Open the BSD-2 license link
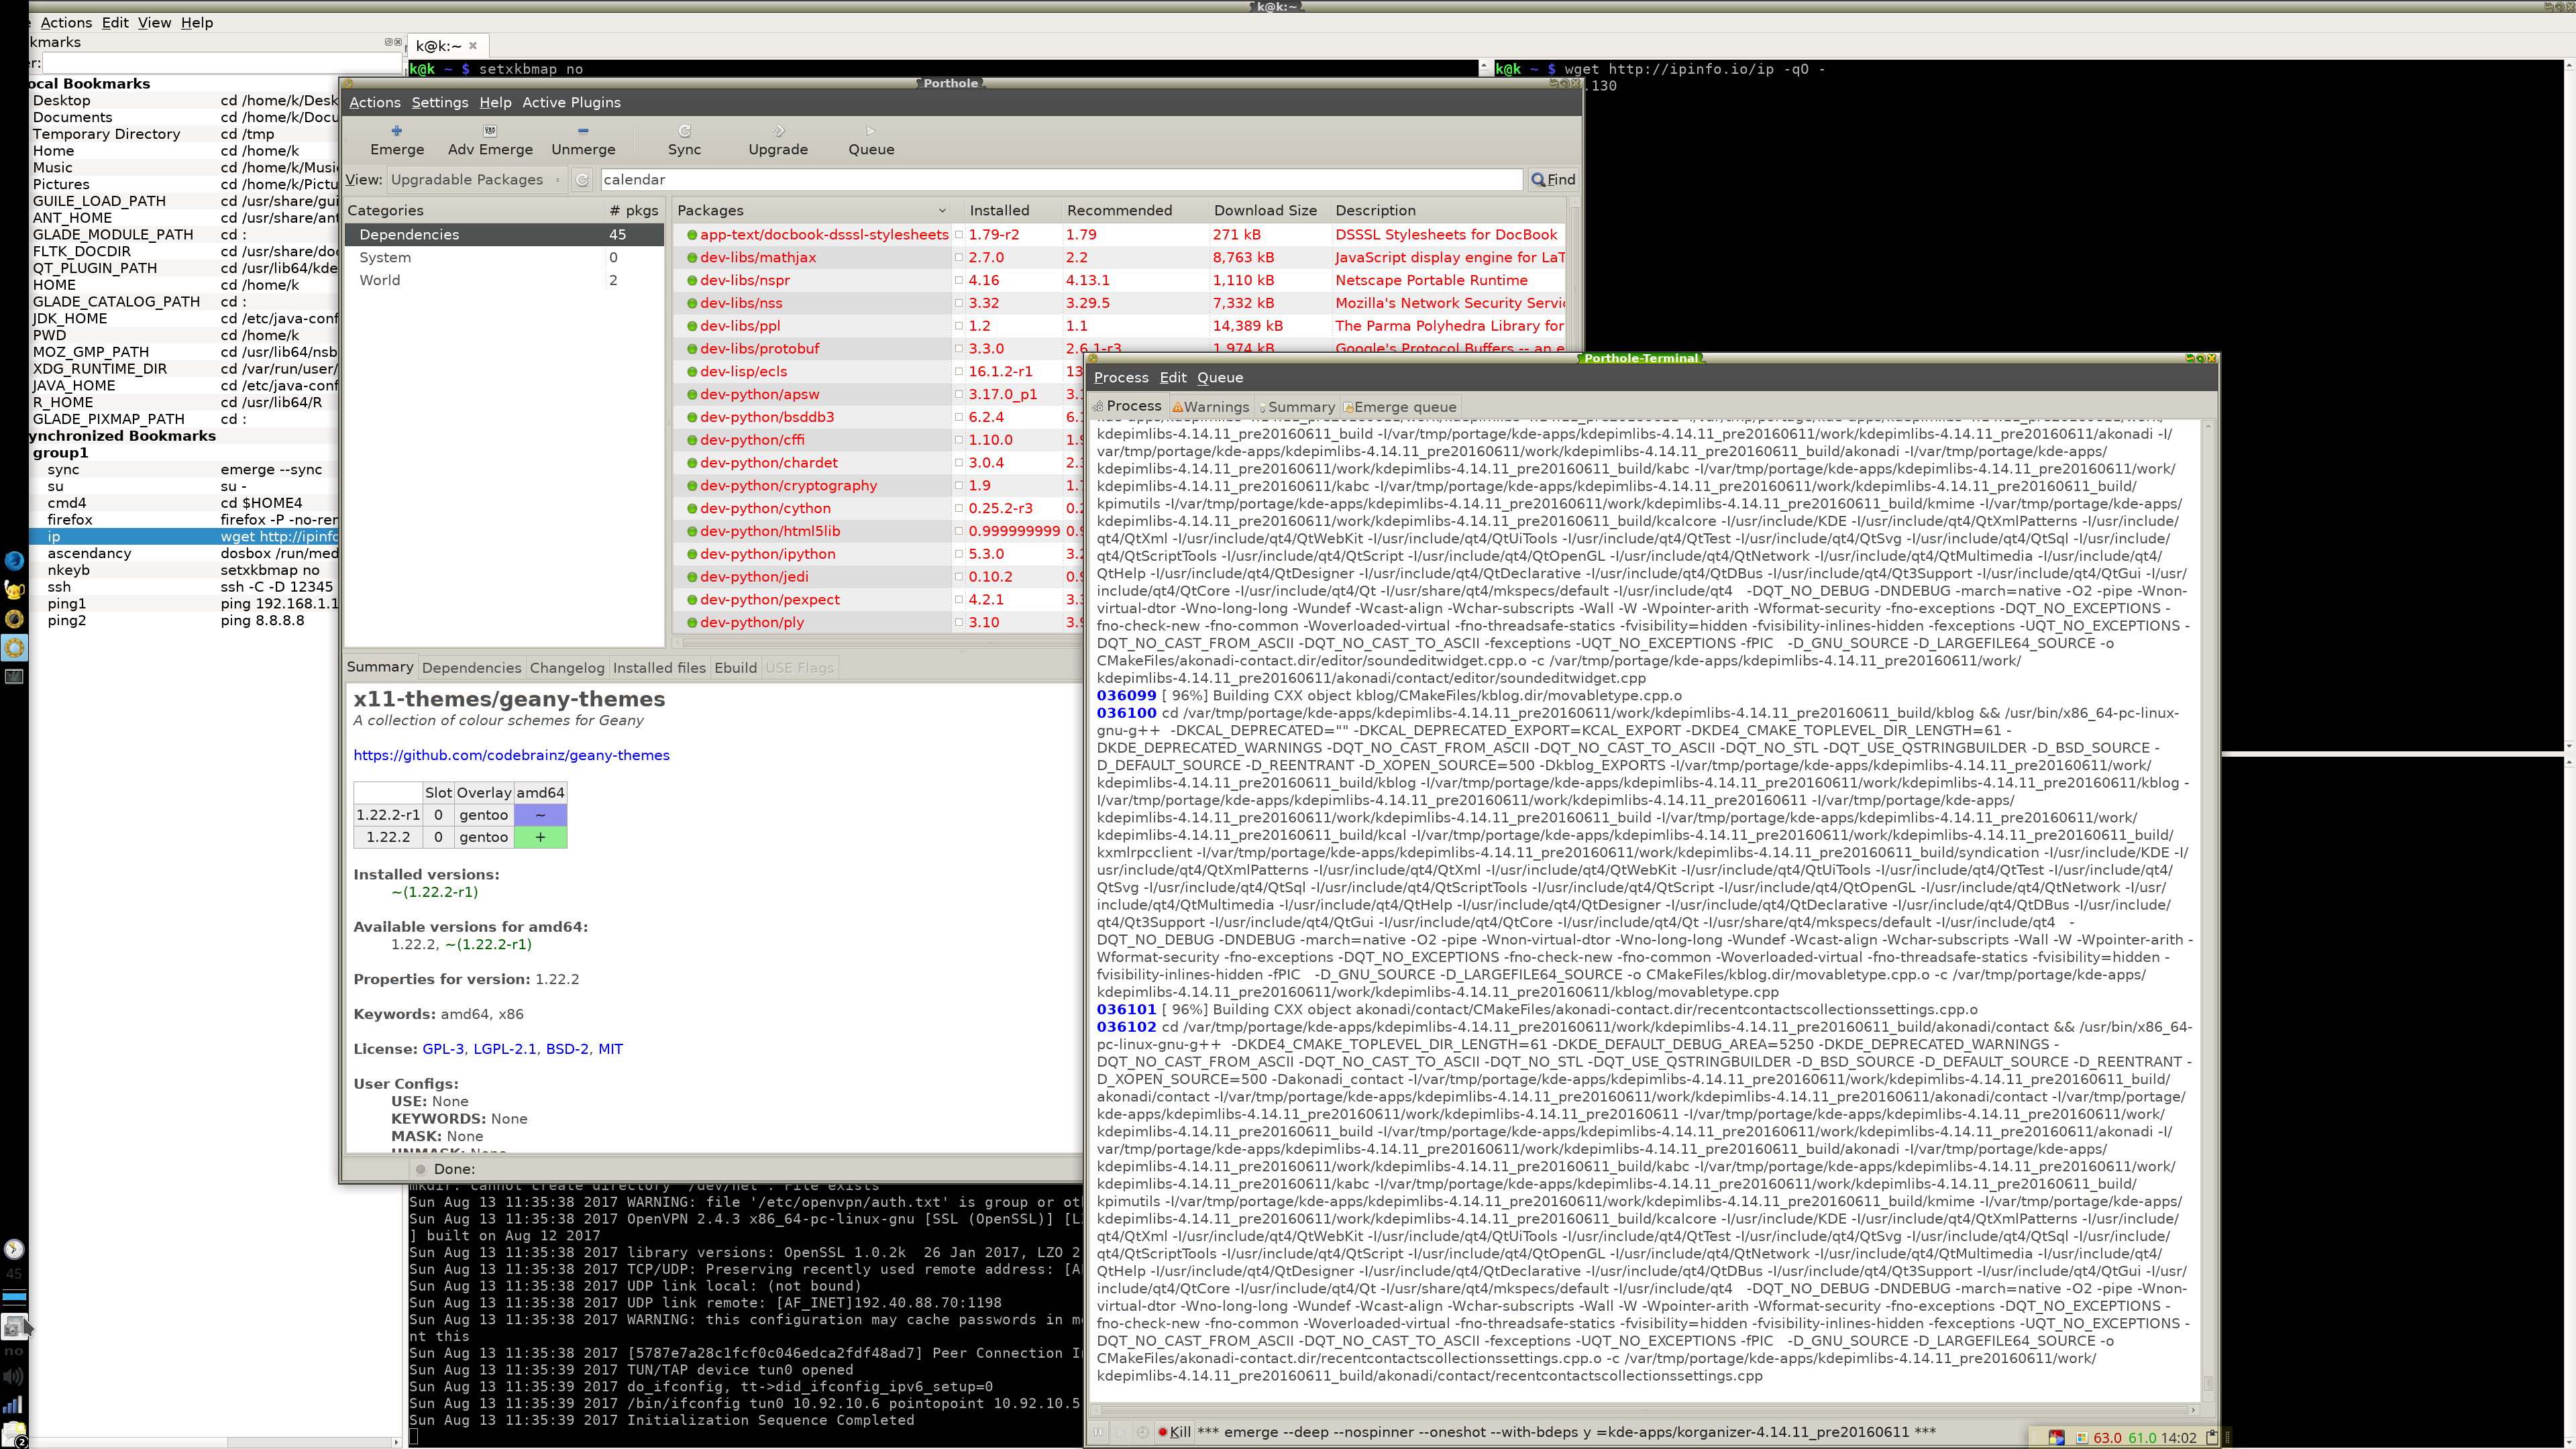2576x1449 pixels. click(x=567, y=1049)
